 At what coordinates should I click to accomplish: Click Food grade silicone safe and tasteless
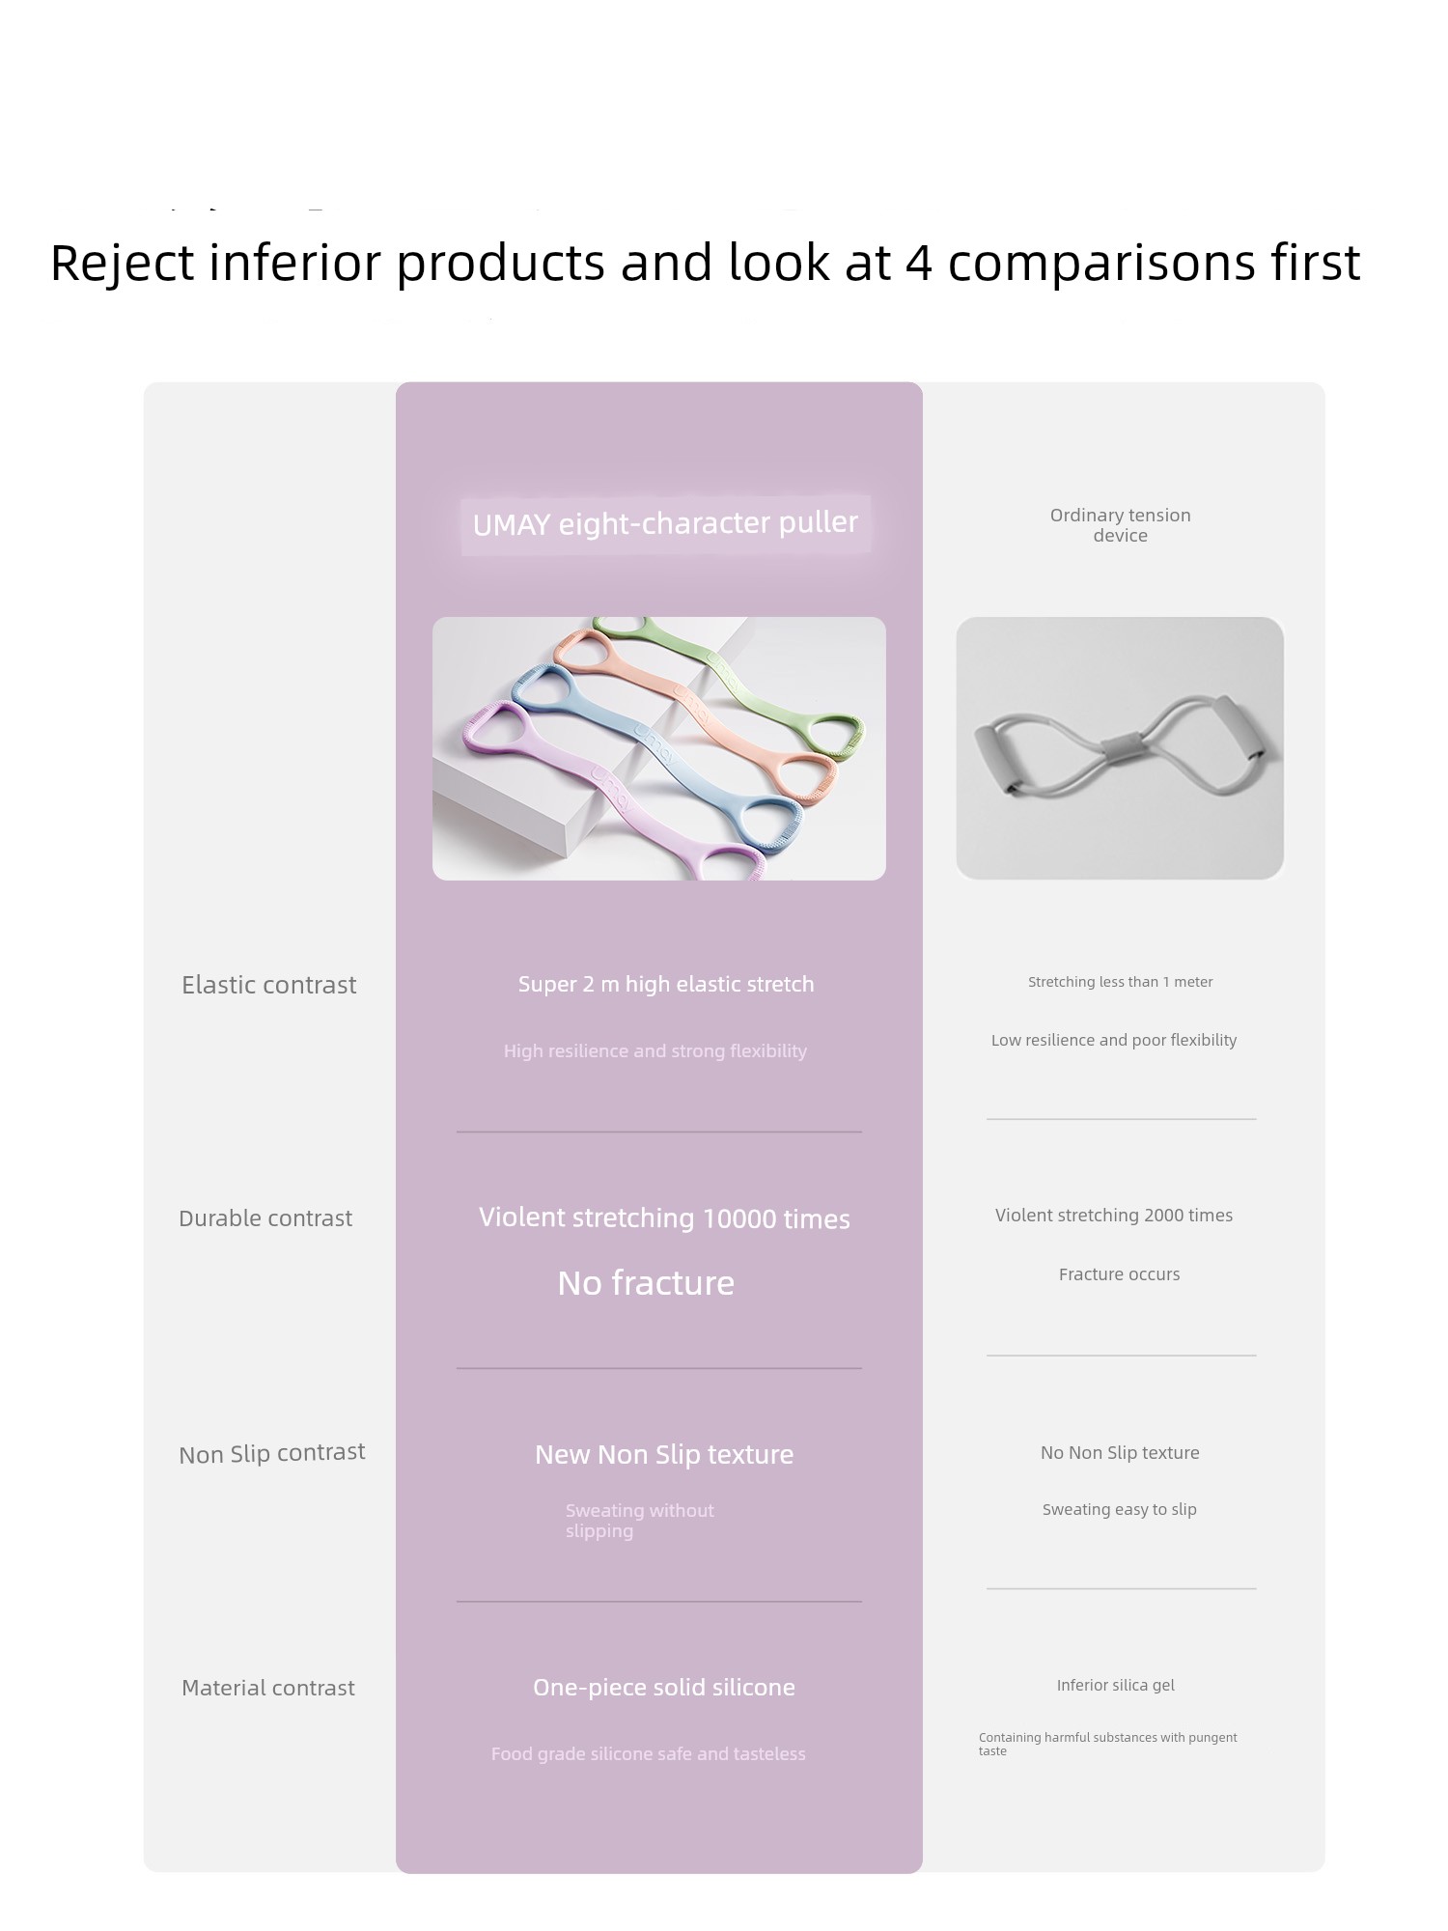[648, 1754]
